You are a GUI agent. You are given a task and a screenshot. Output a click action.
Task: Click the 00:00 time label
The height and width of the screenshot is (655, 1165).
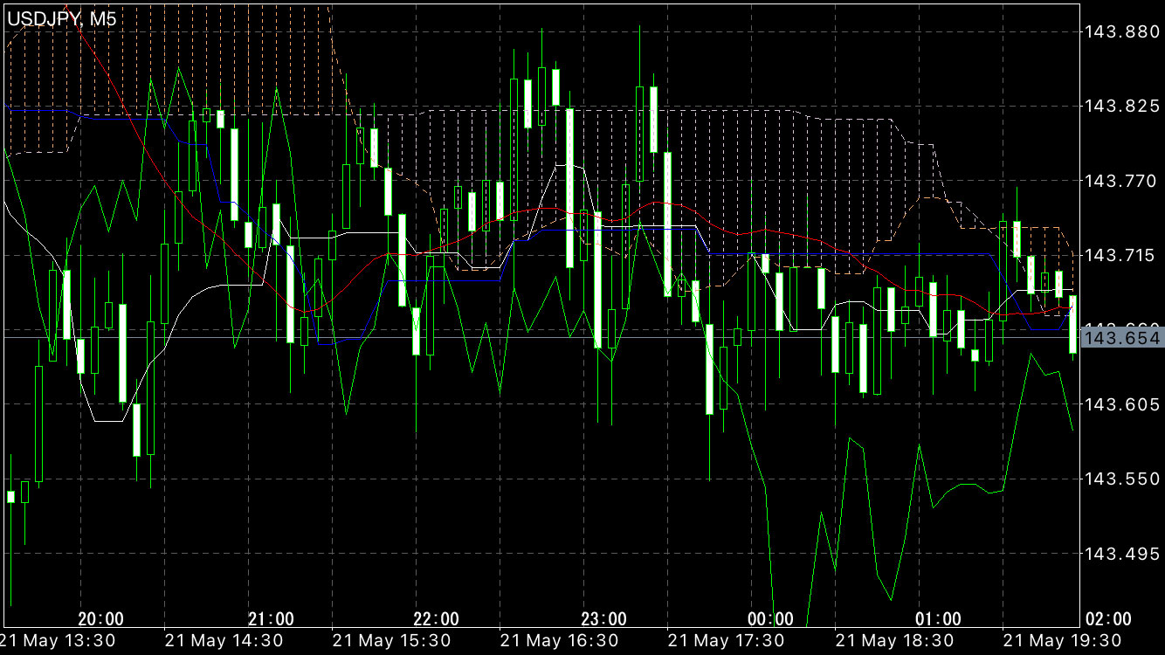[x=771, y=619]
